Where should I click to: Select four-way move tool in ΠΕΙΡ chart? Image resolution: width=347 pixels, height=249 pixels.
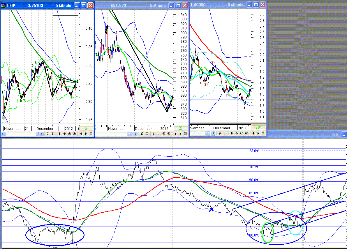click(x=64, y=134)
